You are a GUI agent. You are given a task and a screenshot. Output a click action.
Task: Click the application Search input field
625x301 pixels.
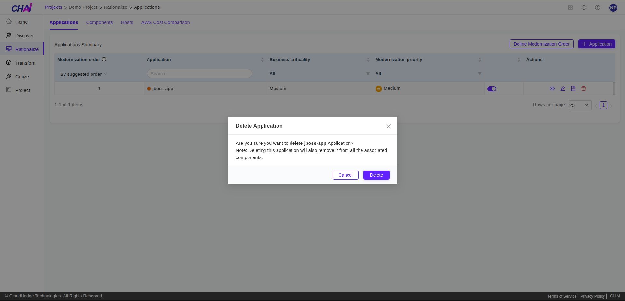[199, 73]
